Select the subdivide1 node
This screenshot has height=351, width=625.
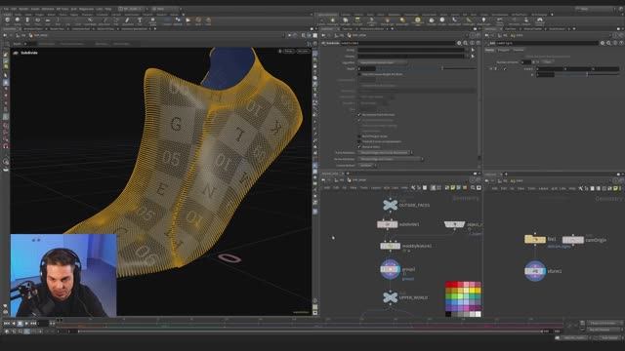pyautogui.click(x=387, y=224)
